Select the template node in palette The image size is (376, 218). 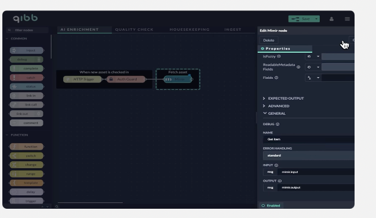27,183
